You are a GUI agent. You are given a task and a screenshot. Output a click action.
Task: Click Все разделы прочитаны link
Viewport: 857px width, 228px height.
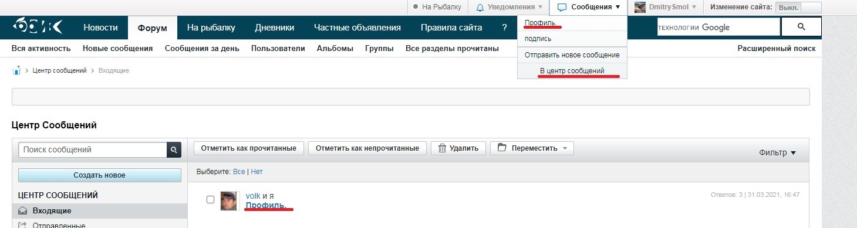coord(452,49)
